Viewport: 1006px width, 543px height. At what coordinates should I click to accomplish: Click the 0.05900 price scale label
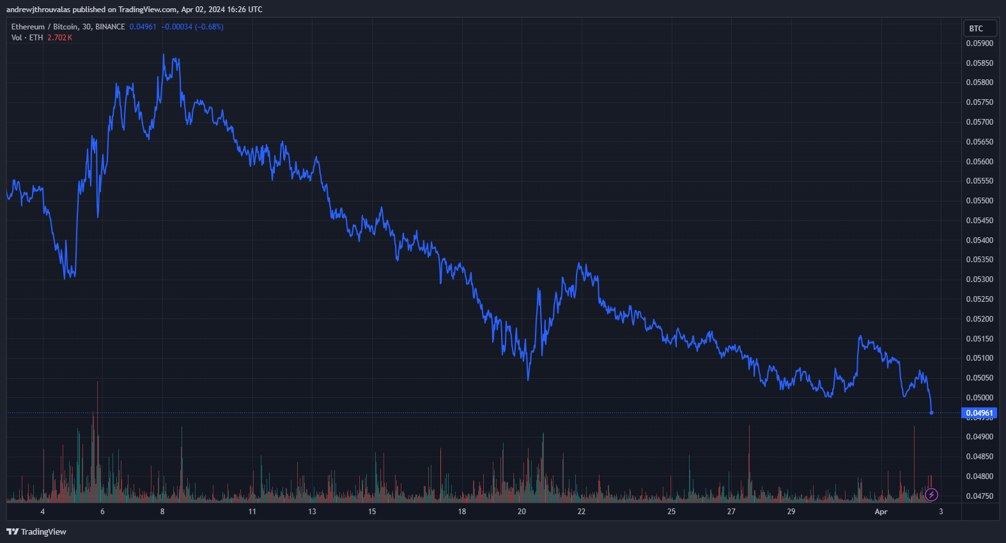[979, 43]
